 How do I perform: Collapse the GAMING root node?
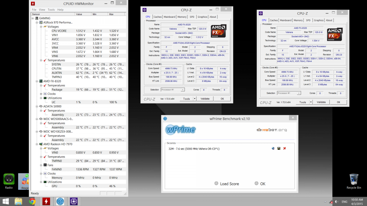(x=33, y=18)
